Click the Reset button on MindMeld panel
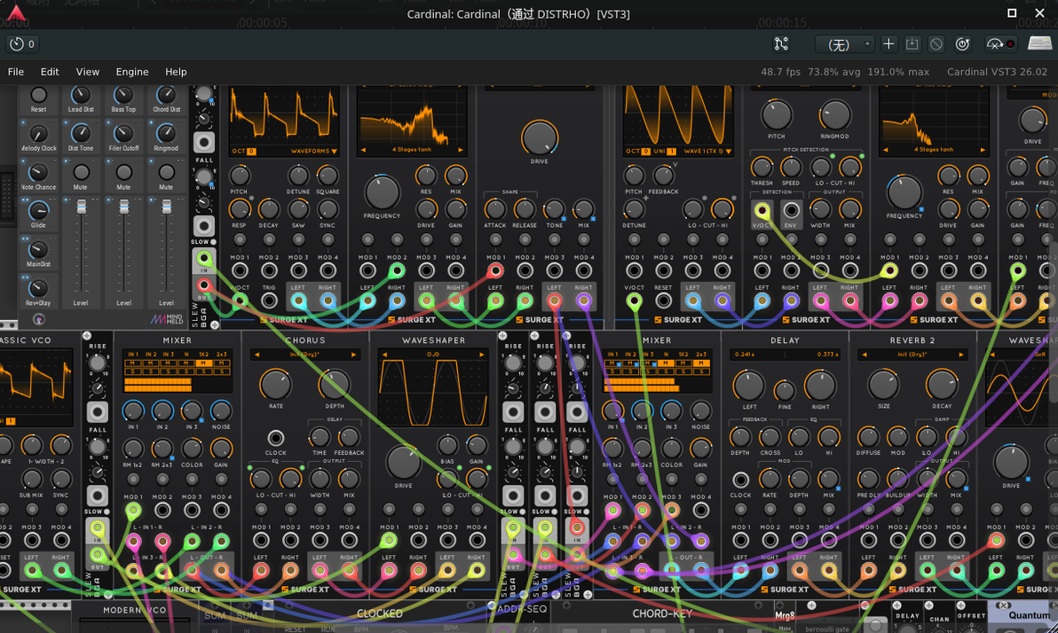This screenshot has width=1058, height=633. click(x=38, y=95)
